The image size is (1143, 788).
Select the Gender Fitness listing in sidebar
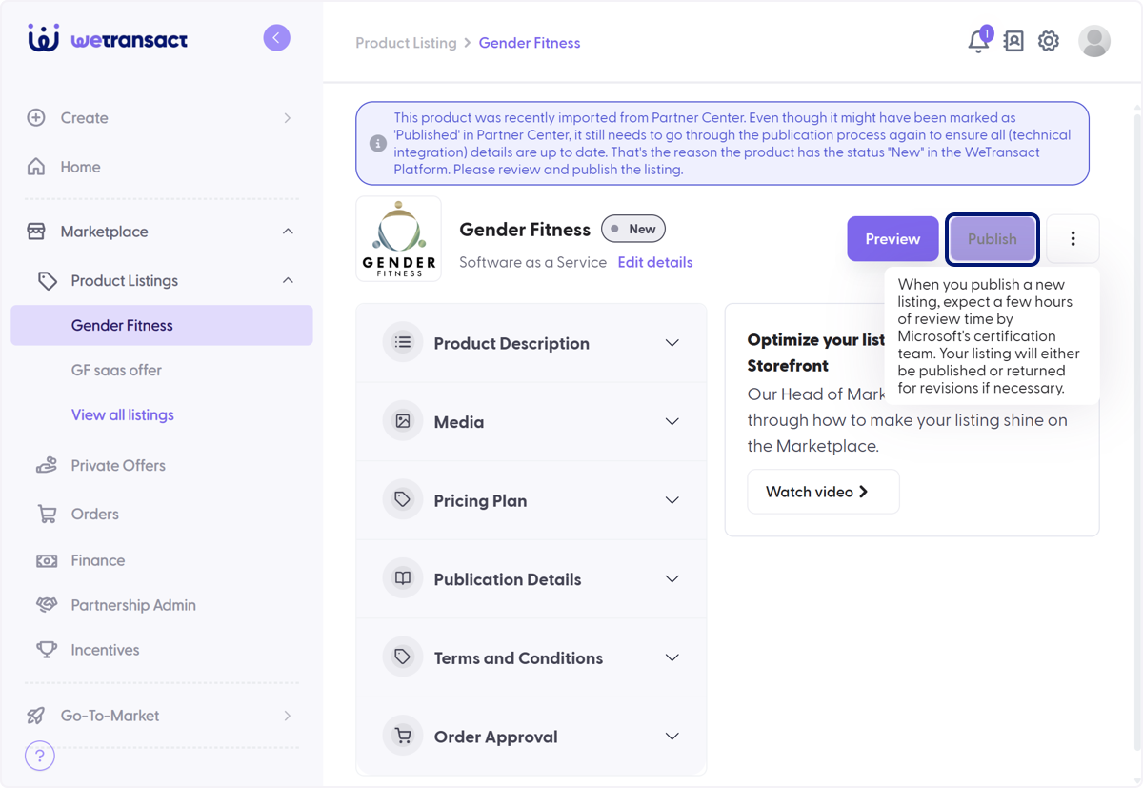(162, 325)
